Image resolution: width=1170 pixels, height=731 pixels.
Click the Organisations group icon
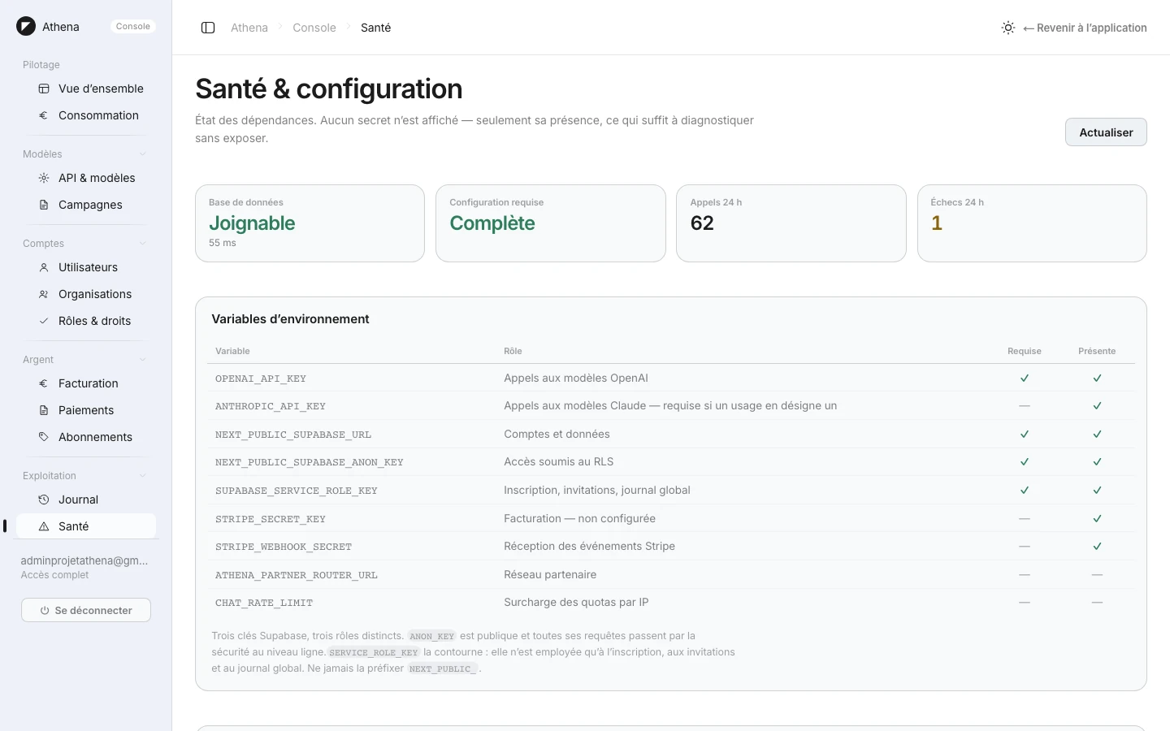tap(44, 294)
